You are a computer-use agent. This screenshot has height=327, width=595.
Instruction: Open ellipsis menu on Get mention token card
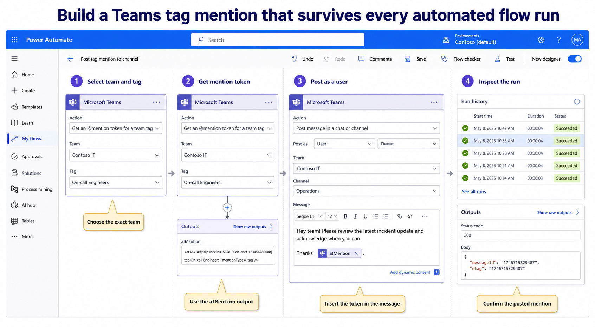(269, 102)
